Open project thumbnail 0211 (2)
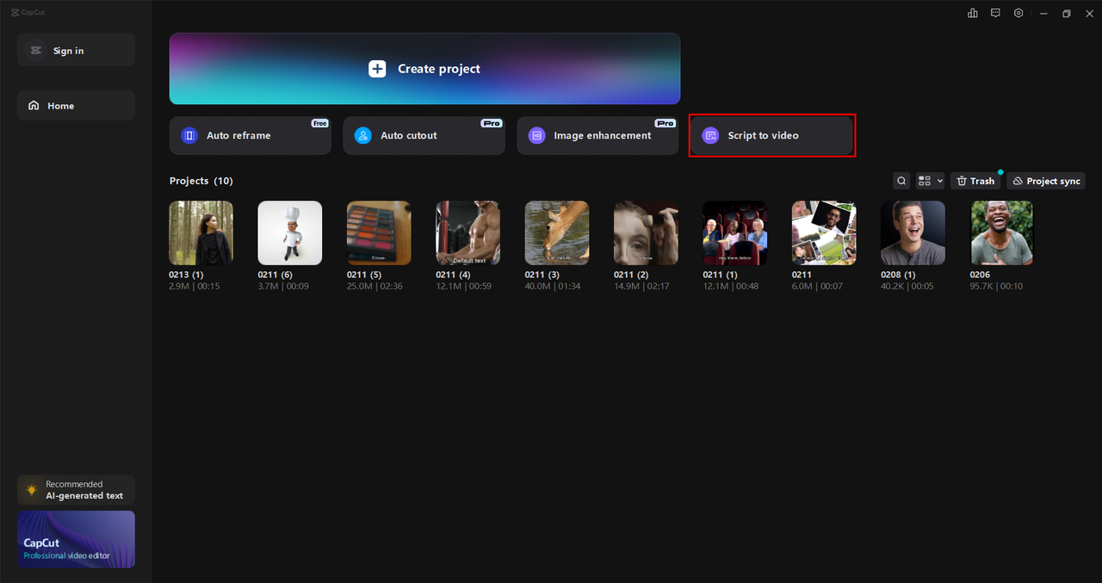The height and width of the screenshot is (583, 1102). point(646,233)
